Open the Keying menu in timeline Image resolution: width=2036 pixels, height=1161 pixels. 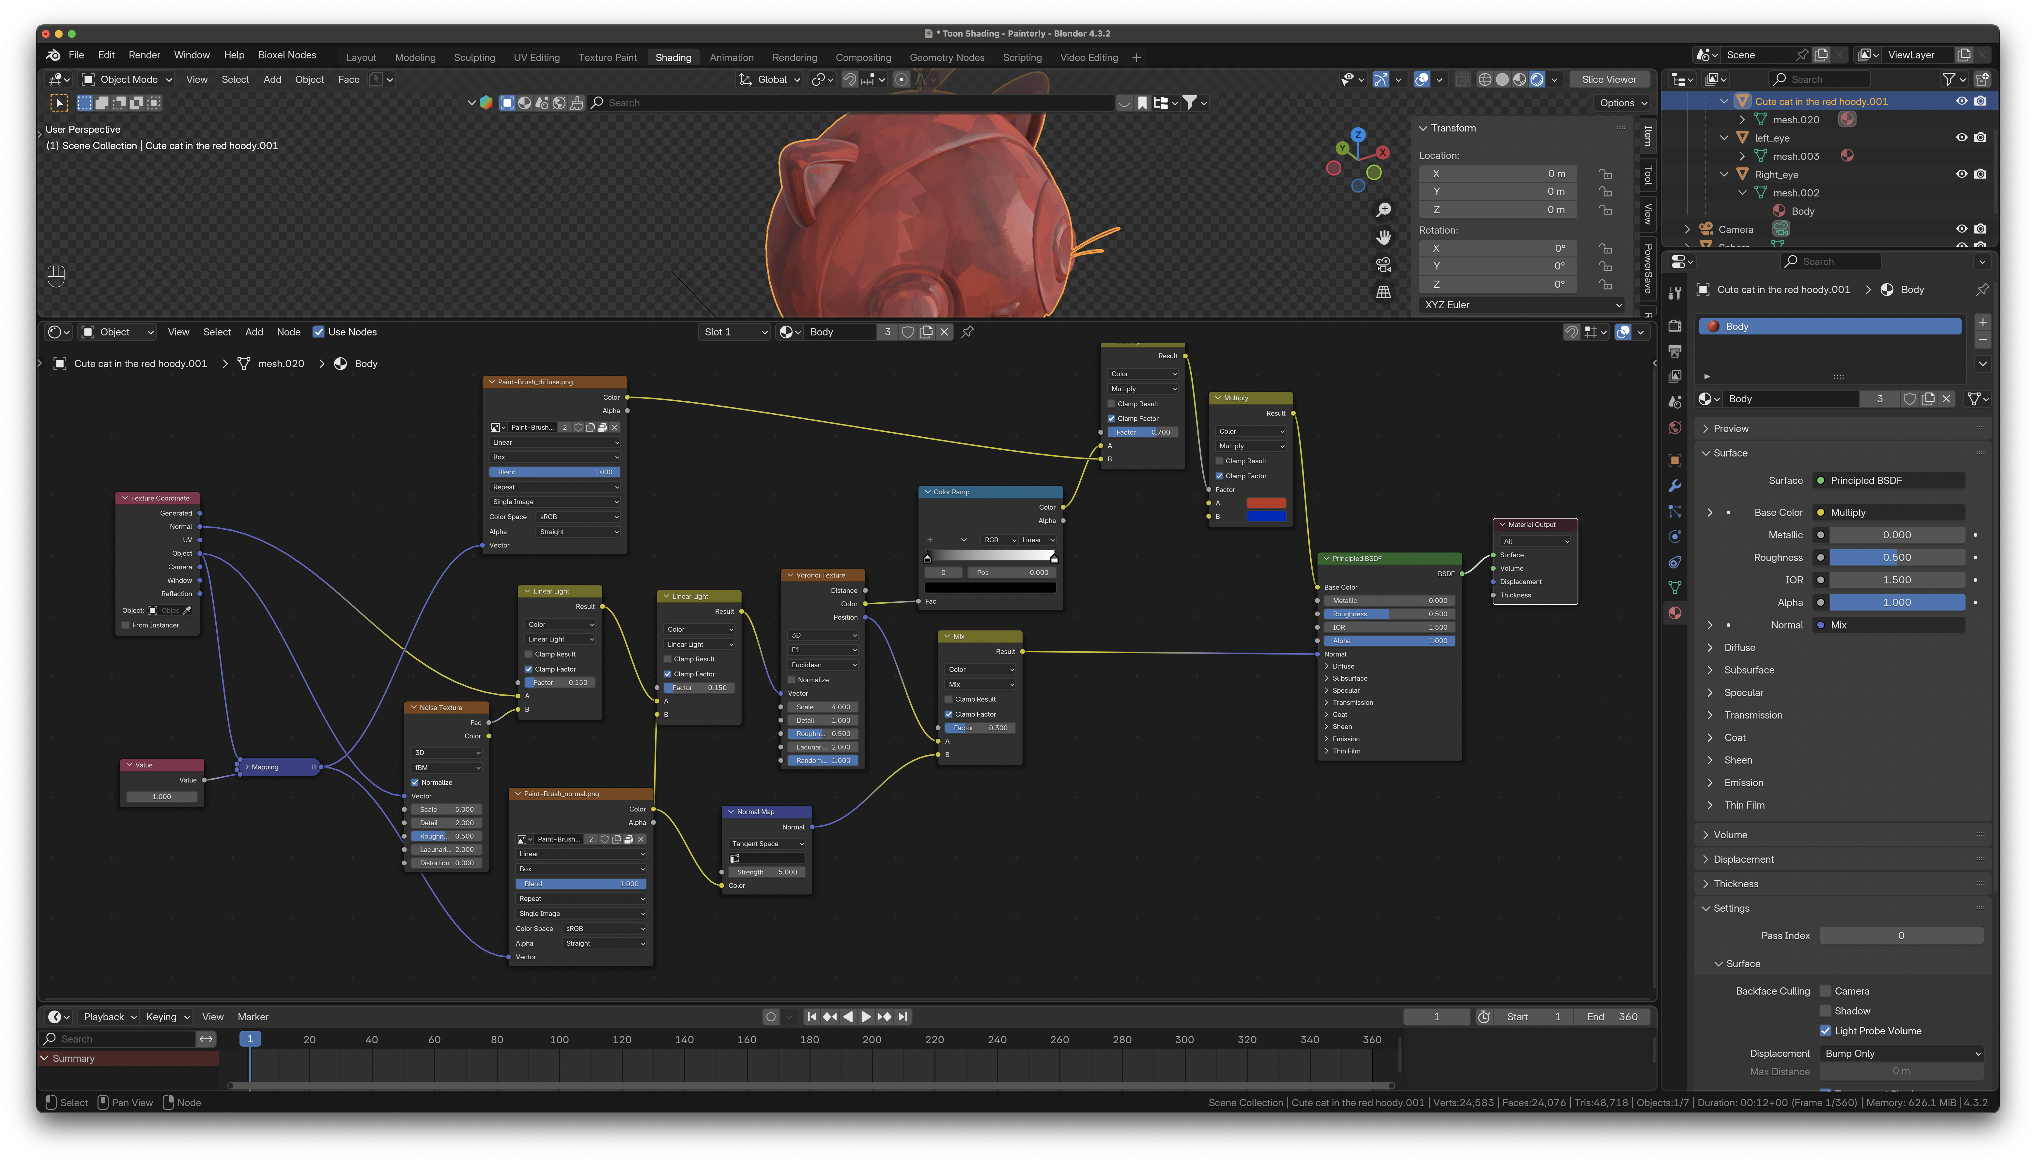click(167, 1017)
